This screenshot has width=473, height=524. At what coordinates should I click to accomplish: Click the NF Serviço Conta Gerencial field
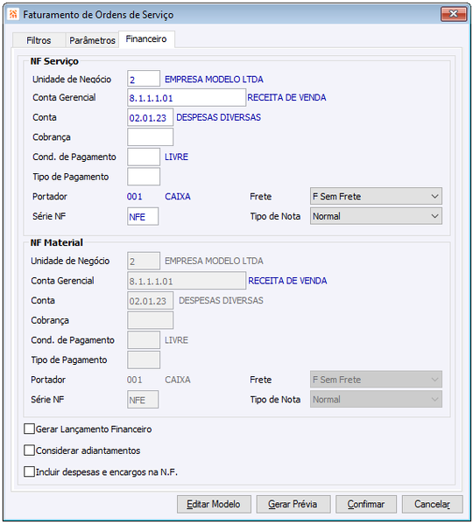click(187, 98)
